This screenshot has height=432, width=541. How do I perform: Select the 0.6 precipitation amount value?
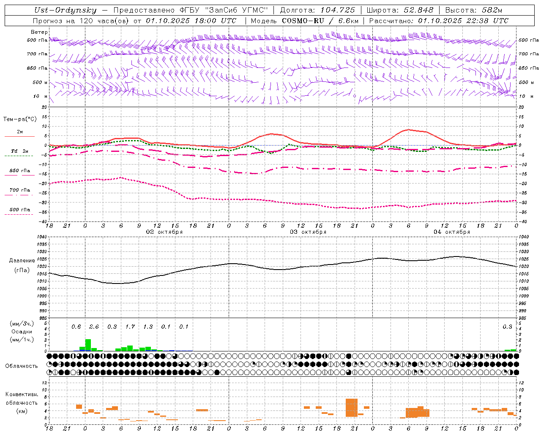[x=76, y=327]
